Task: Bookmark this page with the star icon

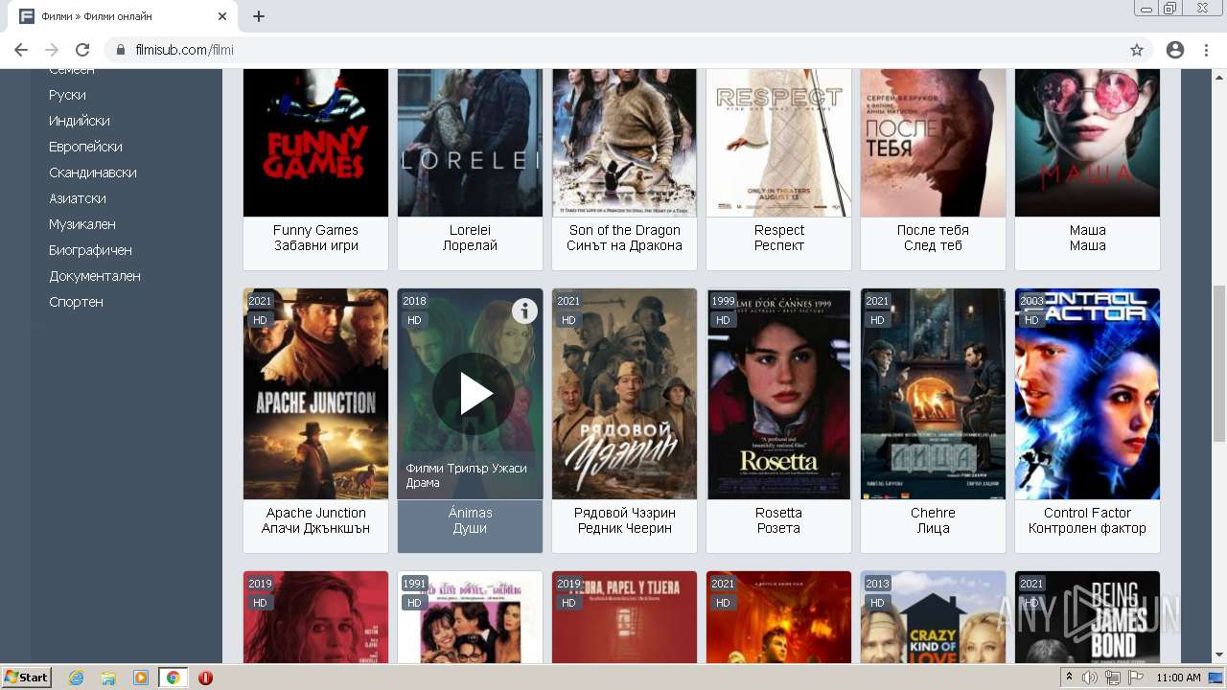Action: tap(1137, 50)
